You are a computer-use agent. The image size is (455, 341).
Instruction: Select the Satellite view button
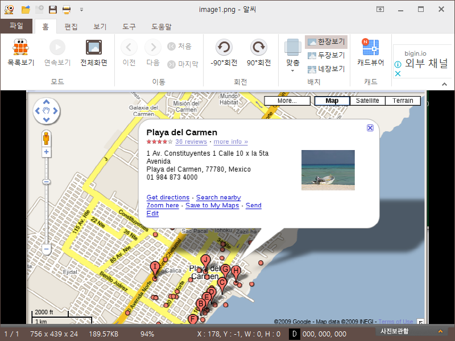[x=367, y=101]
